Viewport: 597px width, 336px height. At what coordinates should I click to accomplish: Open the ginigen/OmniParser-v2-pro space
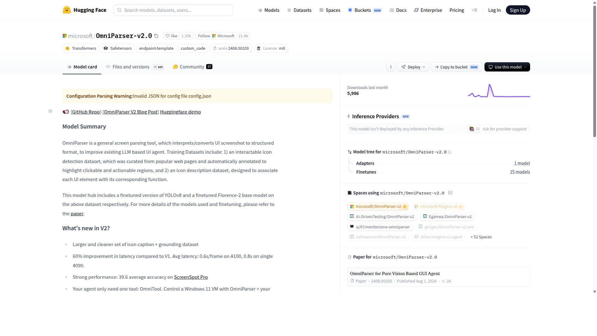(446, 227)
